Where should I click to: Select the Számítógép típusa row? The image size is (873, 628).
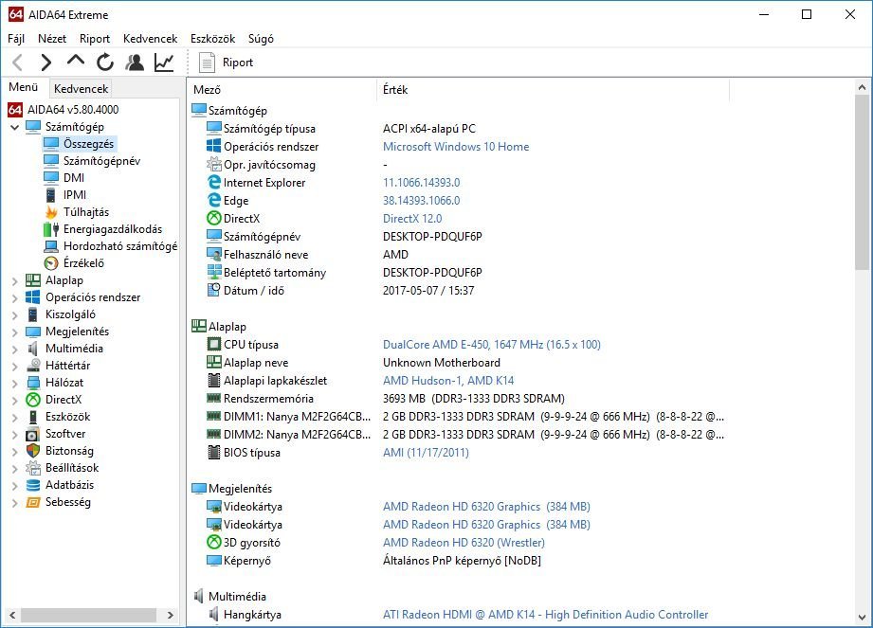[460, 129]
